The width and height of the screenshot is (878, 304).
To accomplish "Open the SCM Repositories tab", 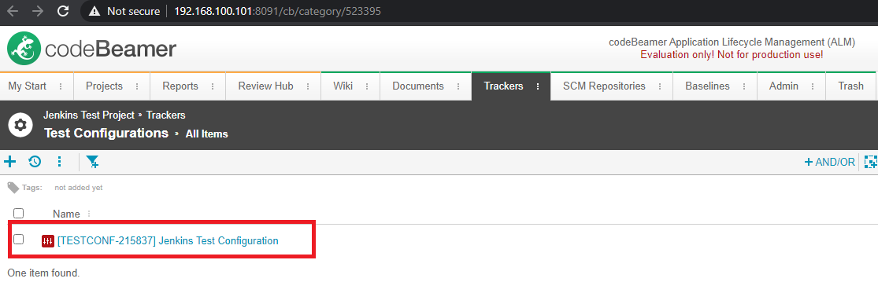I will [604, 86].
